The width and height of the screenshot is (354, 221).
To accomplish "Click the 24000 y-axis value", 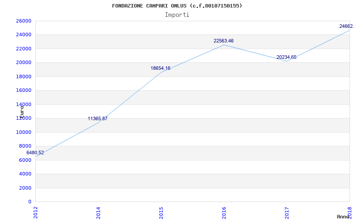I will click(23, 35).
